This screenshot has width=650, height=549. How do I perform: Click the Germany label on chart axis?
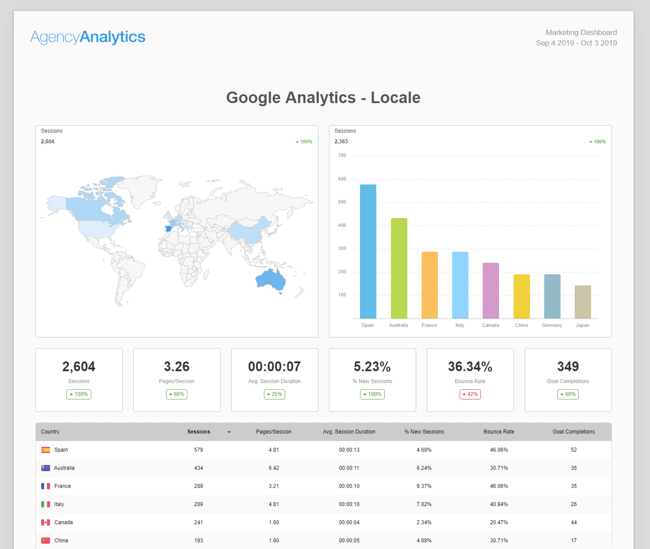point(552,325)
